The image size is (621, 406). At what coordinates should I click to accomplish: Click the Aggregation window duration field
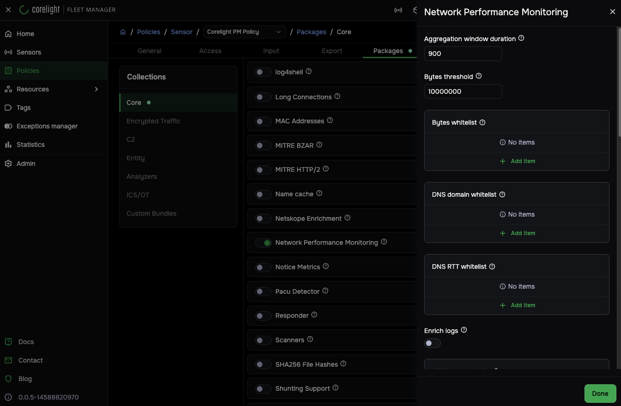(463, 54)
